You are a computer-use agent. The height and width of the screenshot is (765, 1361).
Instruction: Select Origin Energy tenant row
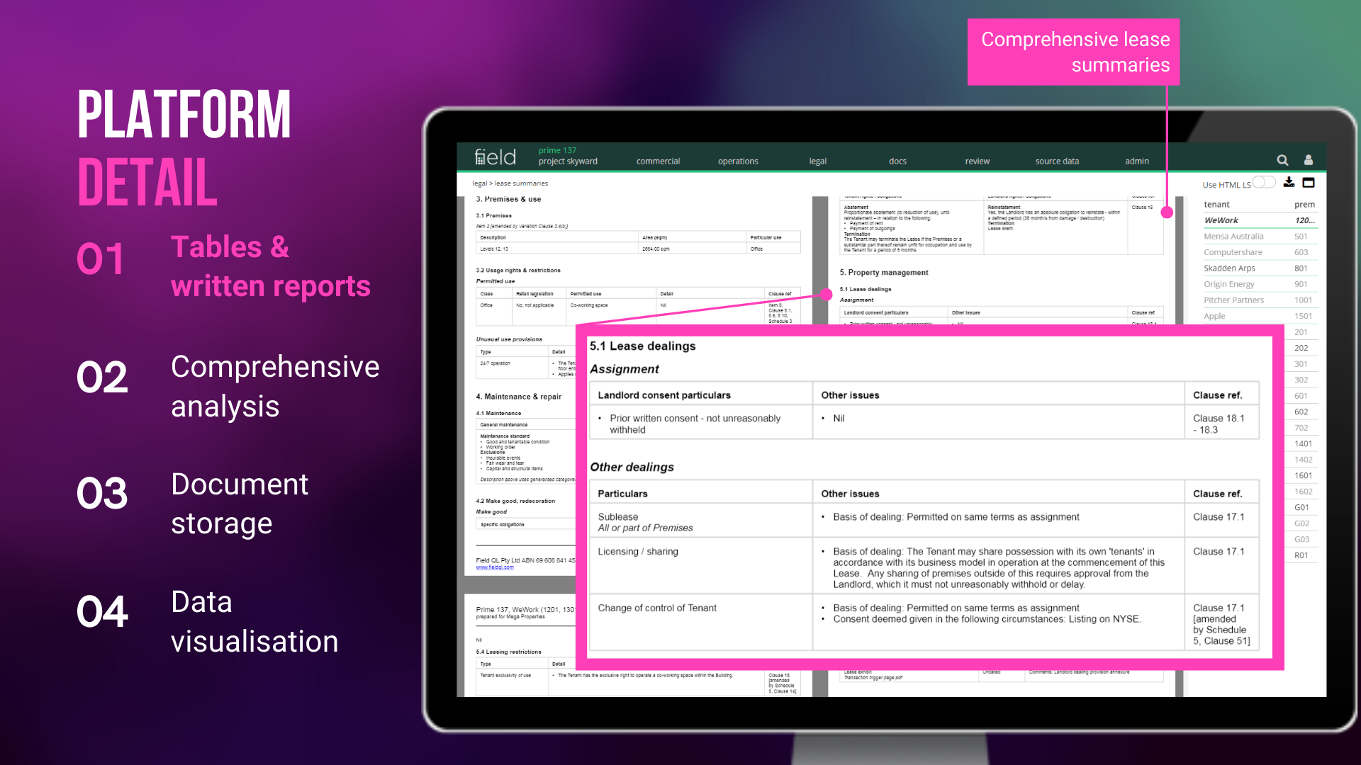pyautogui.click(x=1260, y=284)
